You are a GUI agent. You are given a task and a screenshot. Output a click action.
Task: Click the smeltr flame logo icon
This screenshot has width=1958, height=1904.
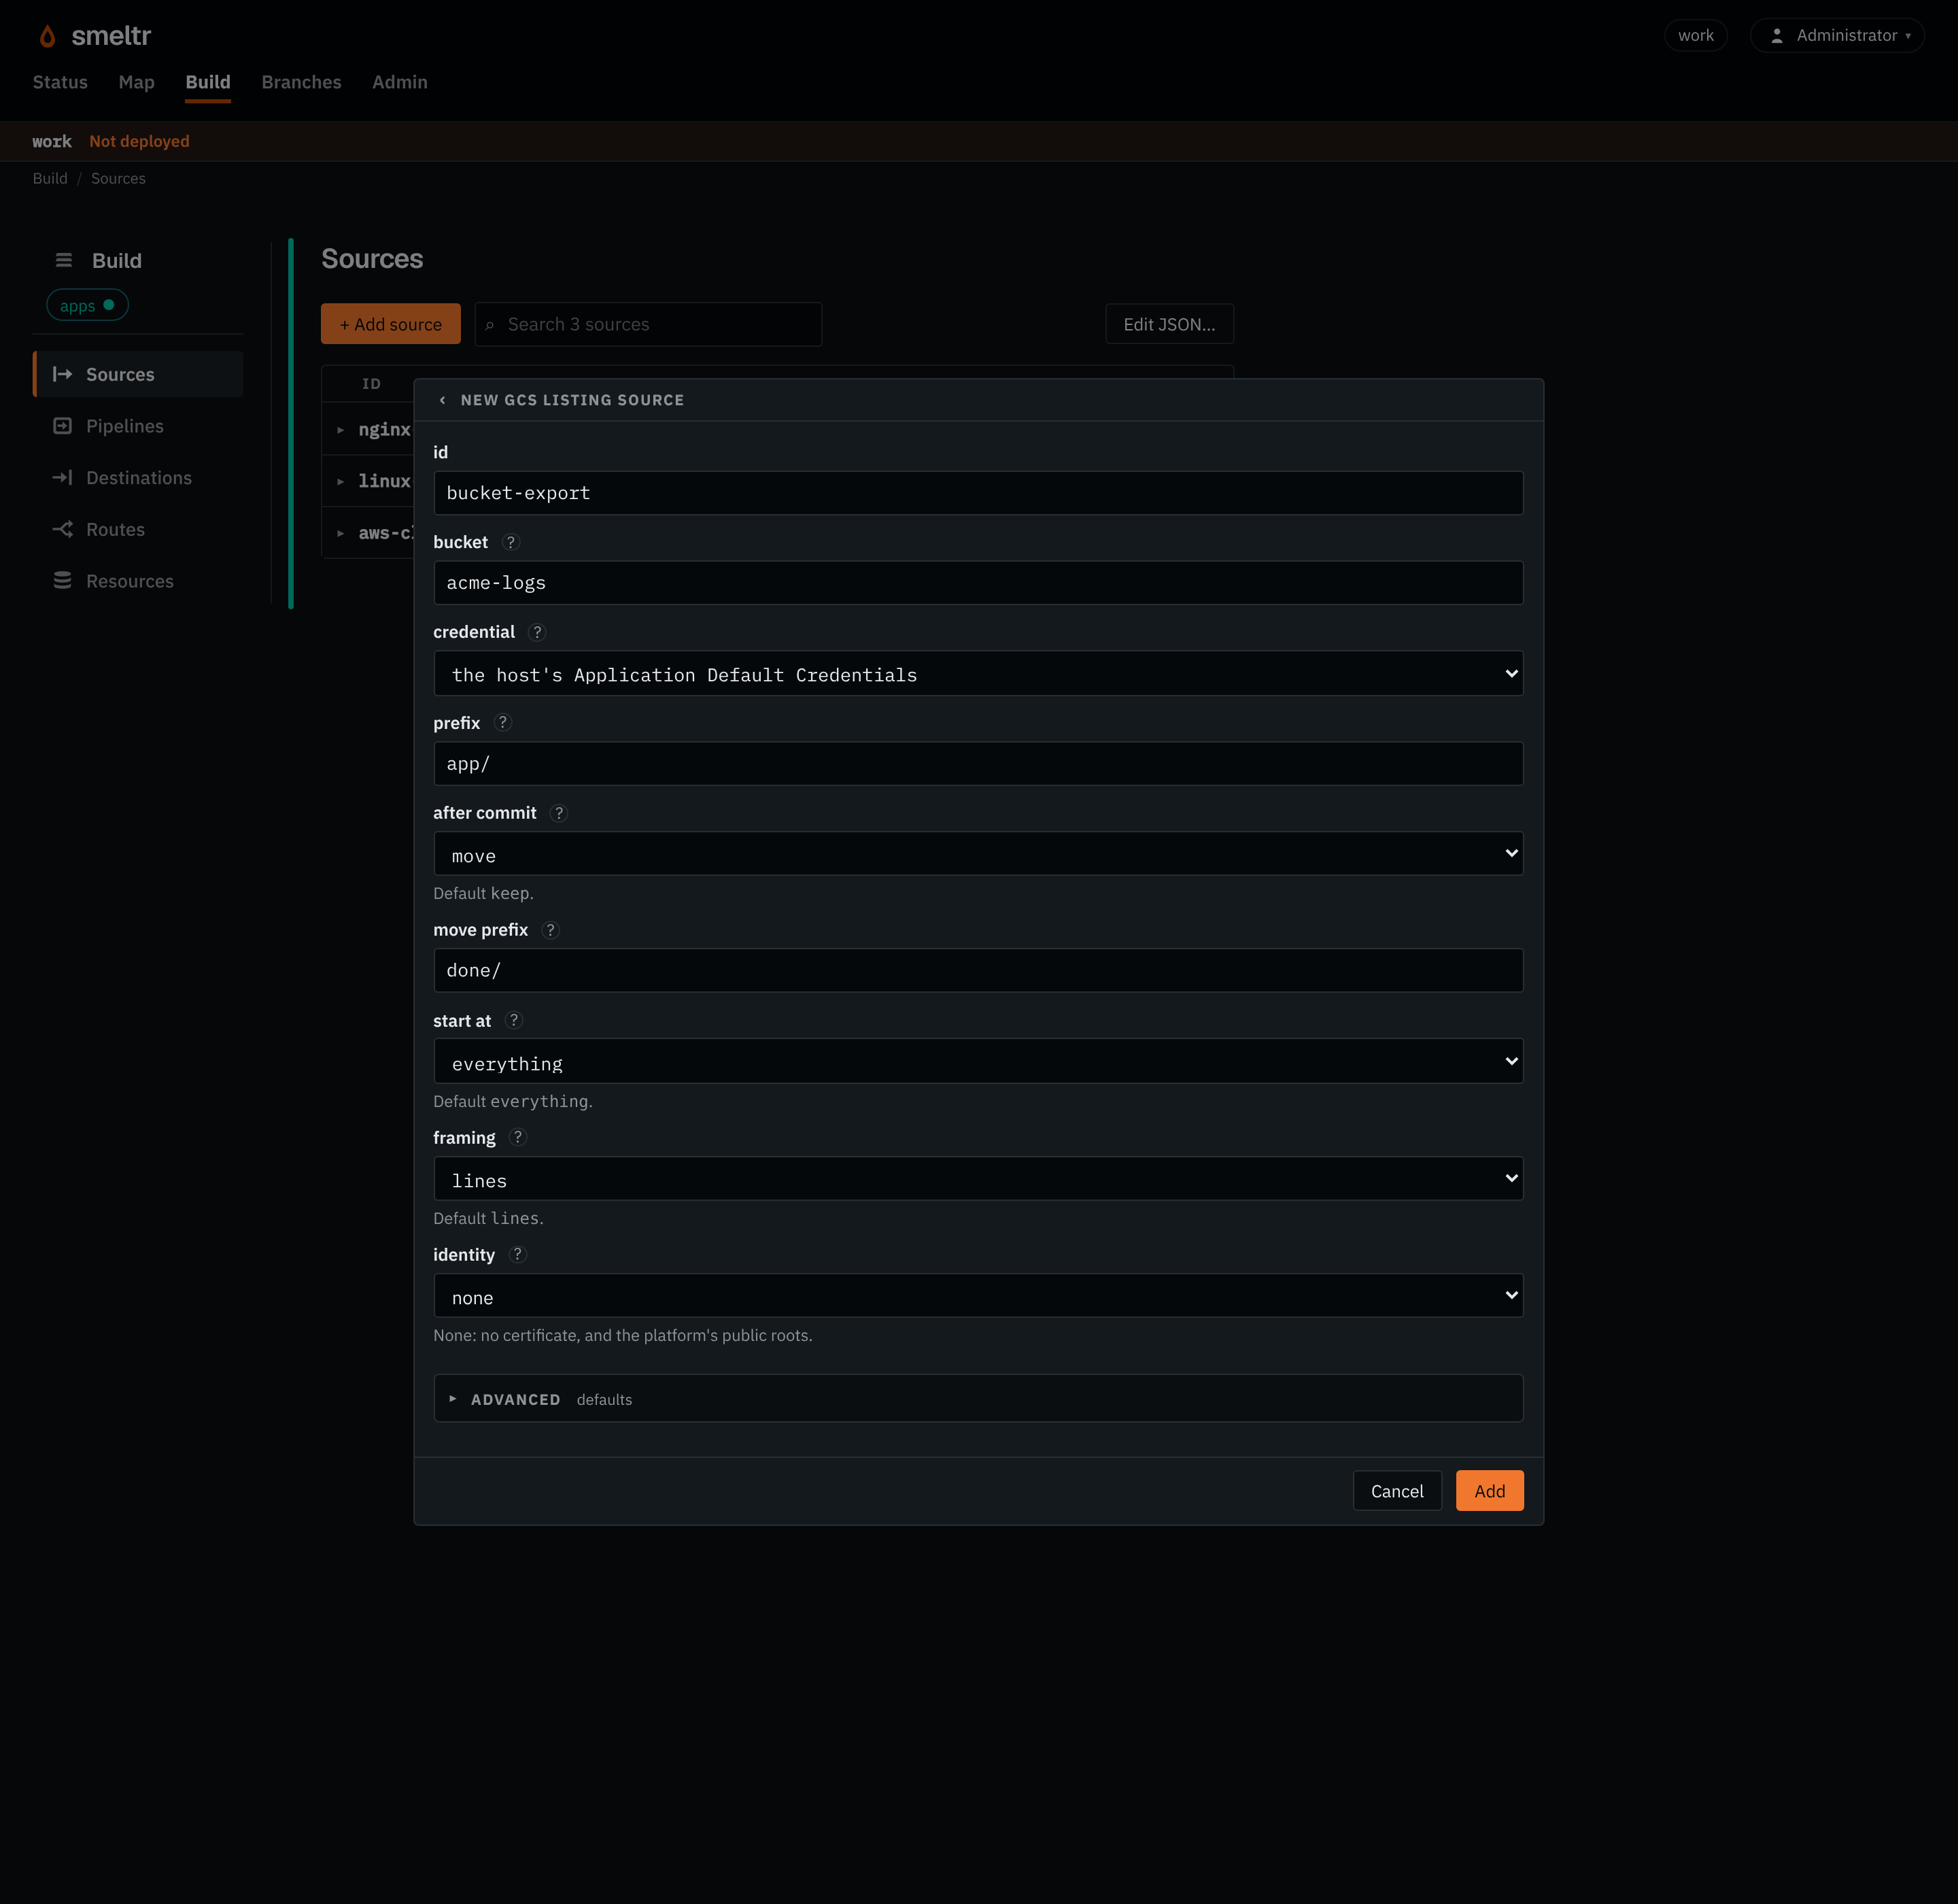pyautogui.click(x=47, y=36)
